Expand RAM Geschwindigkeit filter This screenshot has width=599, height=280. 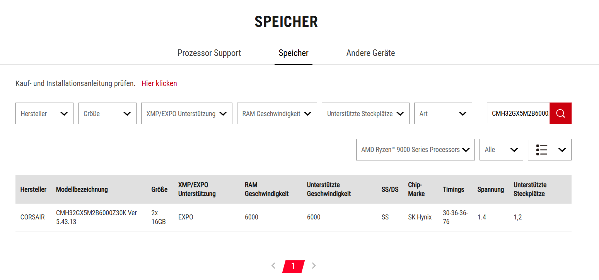276,114
